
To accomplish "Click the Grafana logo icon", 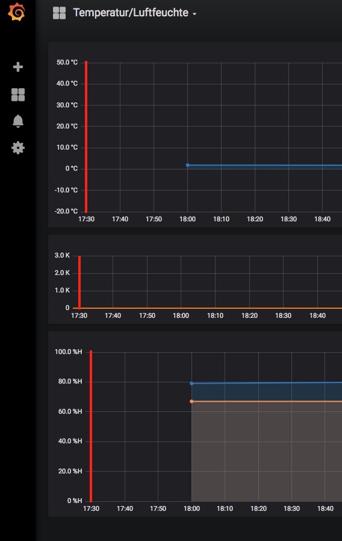I will [x=16, y=12].
